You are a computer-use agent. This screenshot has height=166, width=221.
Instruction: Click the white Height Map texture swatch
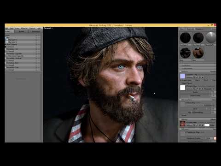[182, 88]
